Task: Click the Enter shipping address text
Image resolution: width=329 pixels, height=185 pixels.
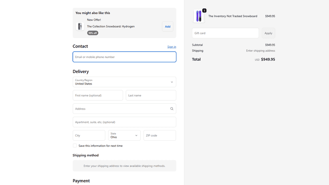Action: tap(261, 51)
